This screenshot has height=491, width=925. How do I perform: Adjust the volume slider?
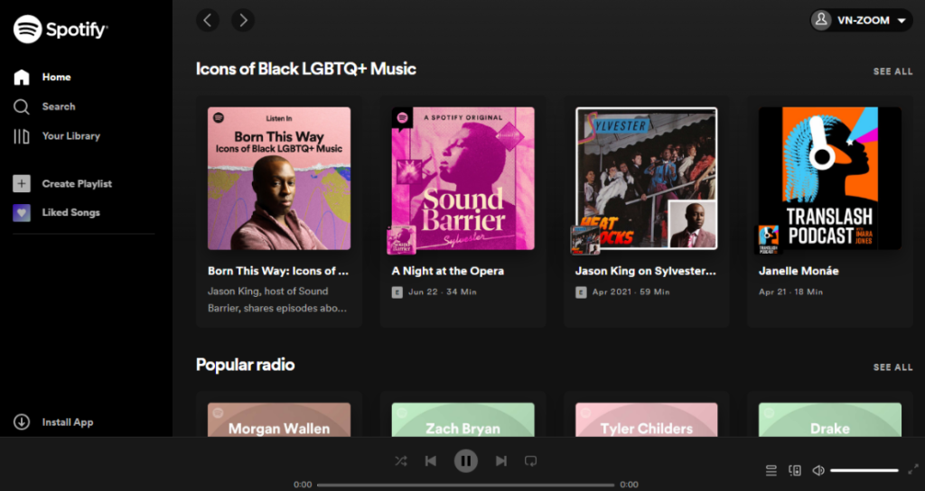[x=864, y=470]
